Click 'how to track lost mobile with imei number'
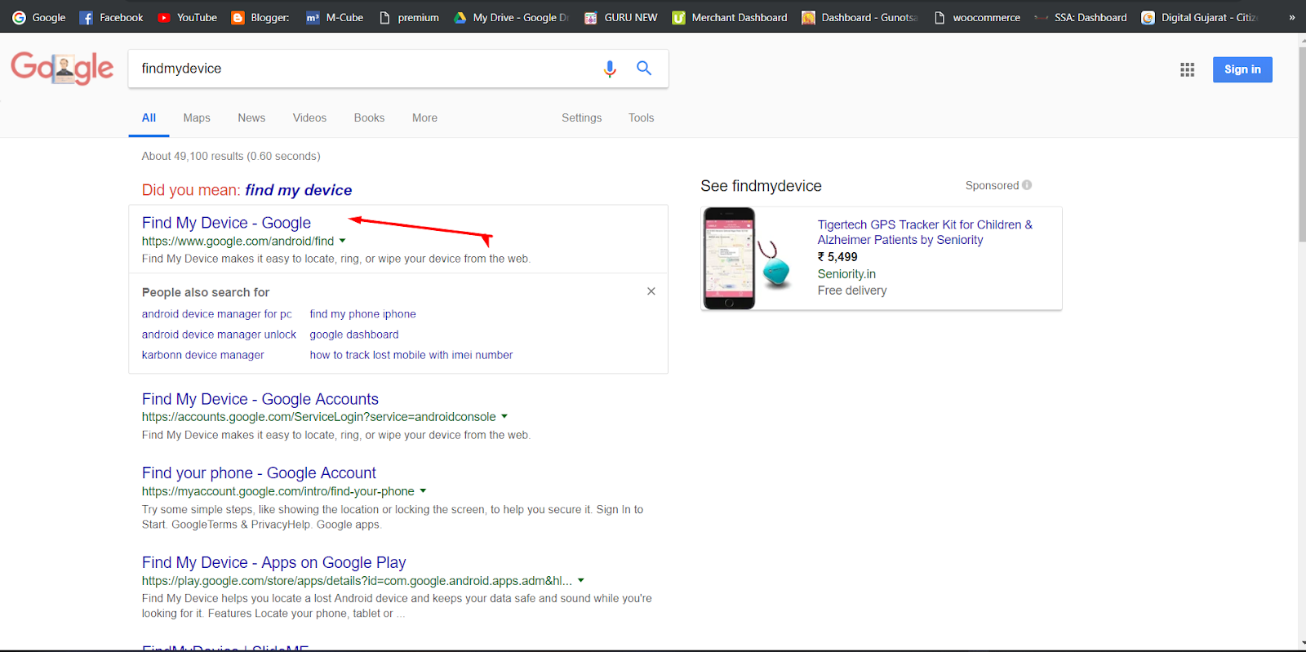The height and width of the screenshot is (652, 1306). 411,355
